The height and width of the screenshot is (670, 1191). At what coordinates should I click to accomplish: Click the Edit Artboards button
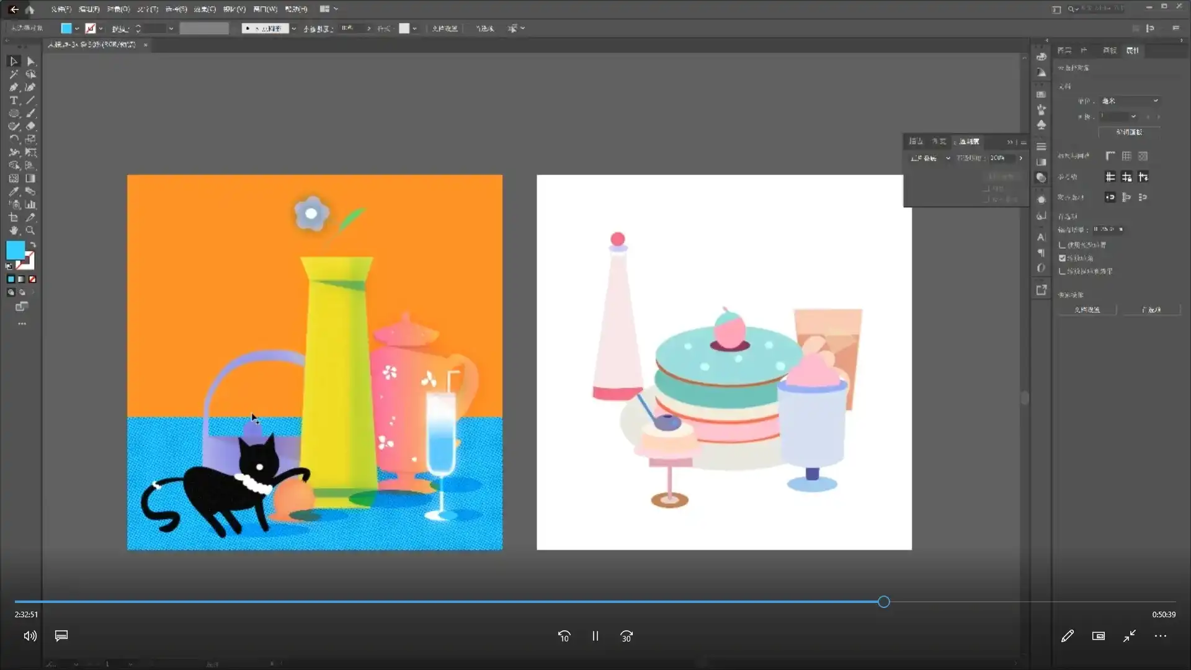tap(1128, 132)
